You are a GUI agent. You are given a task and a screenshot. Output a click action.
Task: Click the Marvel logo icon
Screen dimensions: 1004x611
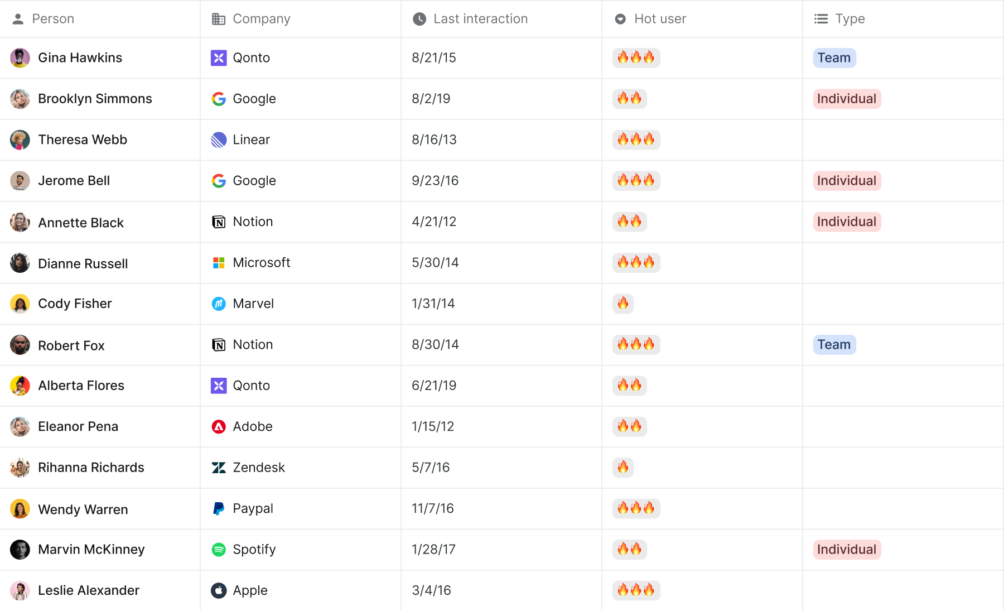click(219, 304)
